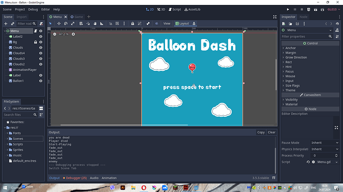Image resolution: width=343 pixels, height=192 pixels.
Task: Toggle visibility of the Label2 node
Action: click(41, 36)
